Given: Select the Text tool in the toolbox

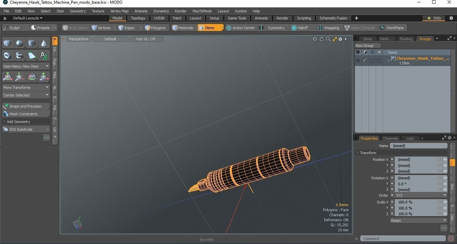Looking at the screenshot, I should tap(44, 55).
